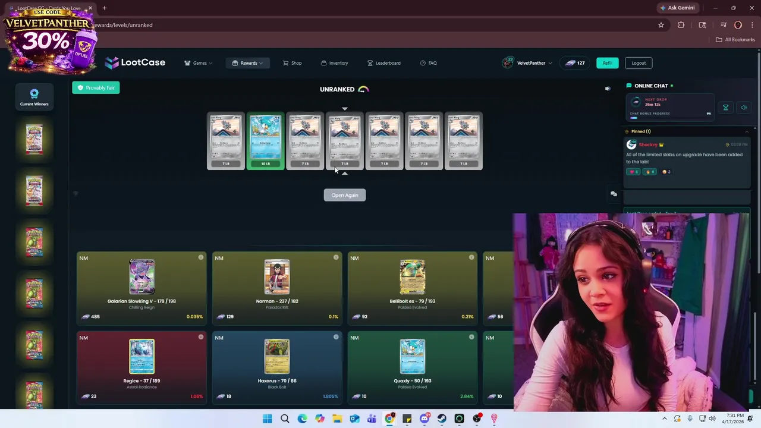The height and width of the screenshot is (428, 761).
Task: Open info for Haxorus 70/86 card
Action: point(336,337)
